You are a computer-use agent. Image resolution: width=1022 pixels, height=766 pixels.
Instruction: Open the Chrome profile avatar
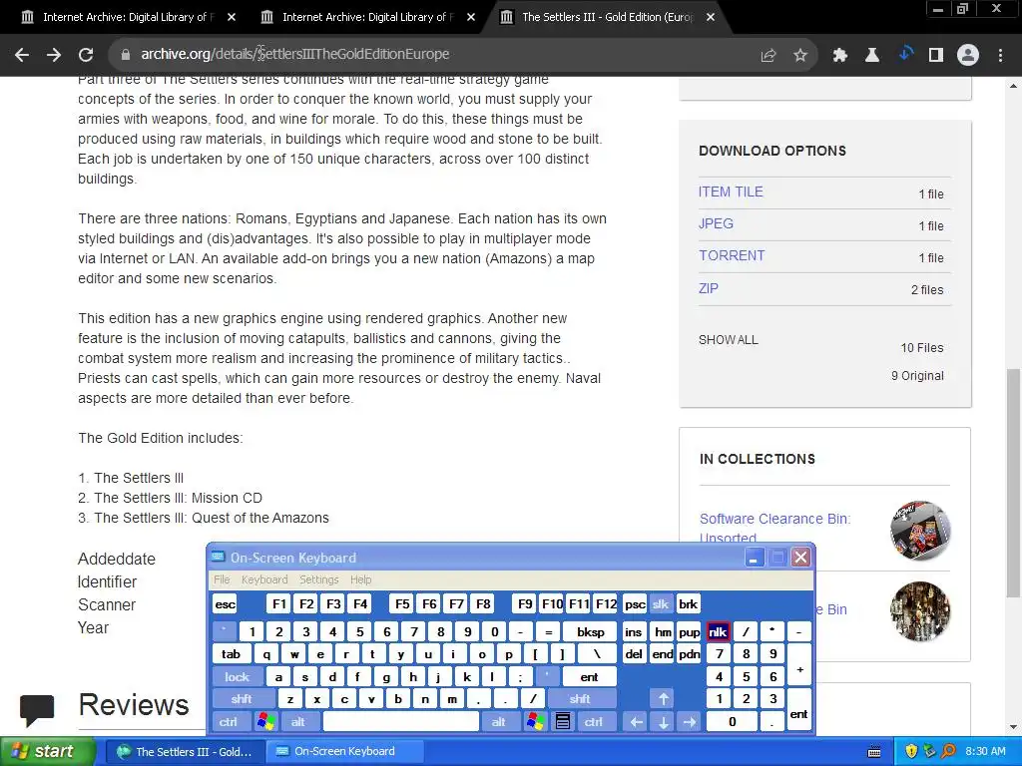point(968,56)
